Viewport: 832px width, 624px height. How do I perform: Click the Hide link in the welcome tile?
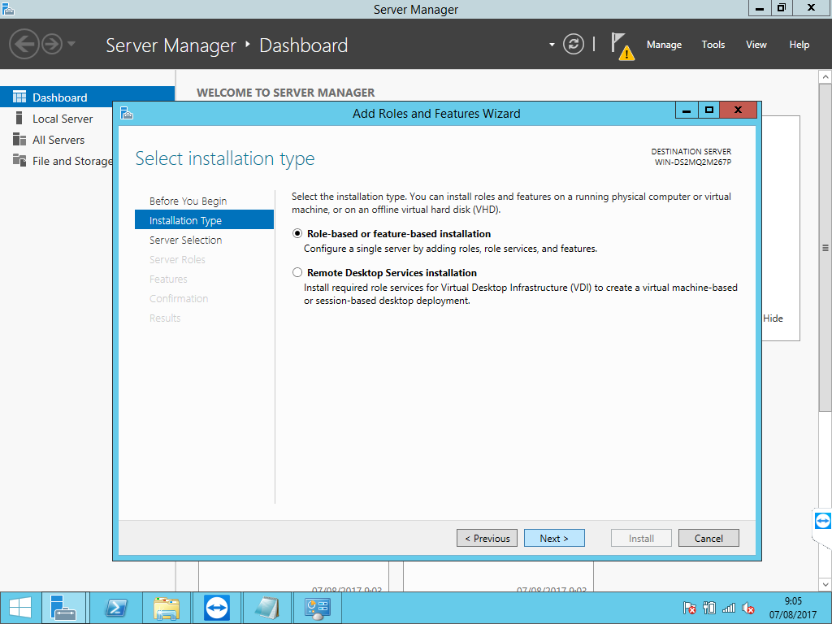click(x=773, y=318)
